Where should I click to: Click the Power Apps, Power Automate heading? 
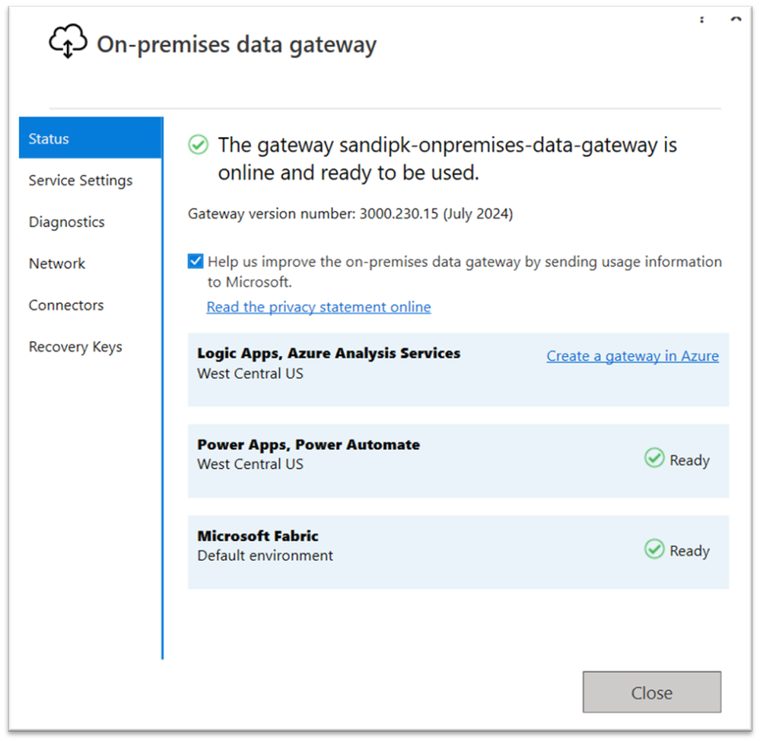(308, 444)
